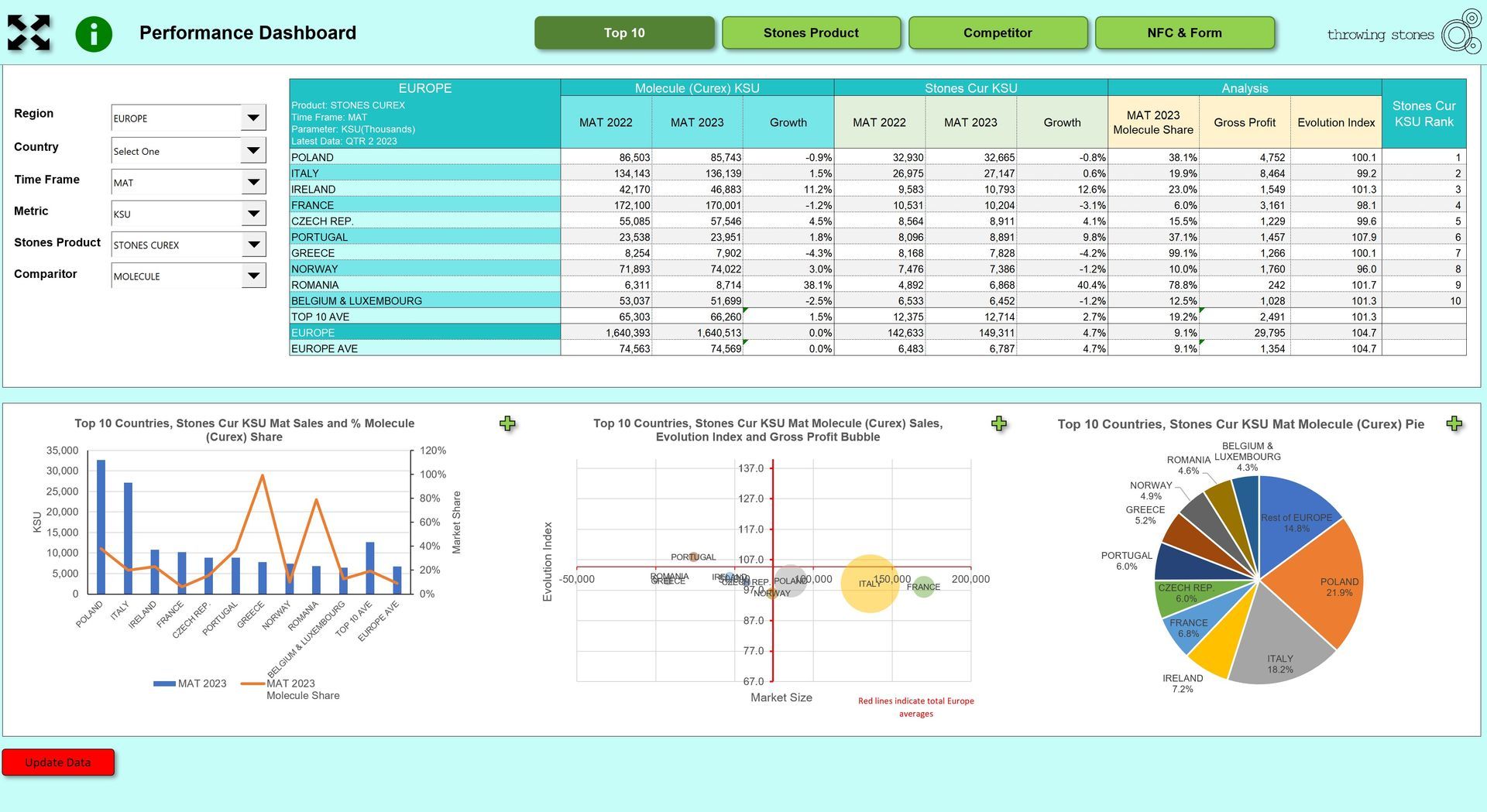
Task: Select the POLAND row in the table
Action: coord(877,157)
